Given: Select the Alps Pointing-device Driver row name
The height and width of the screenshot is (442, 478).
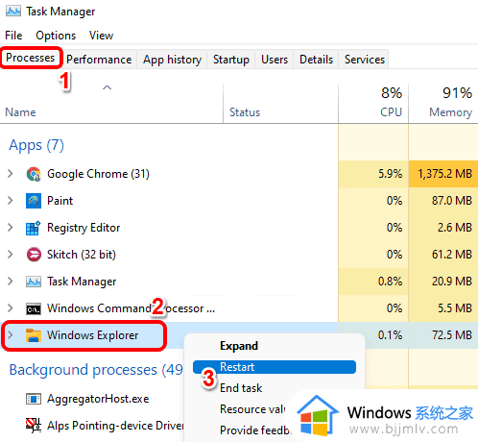Looking at the screenshot, I should [115, 426].
